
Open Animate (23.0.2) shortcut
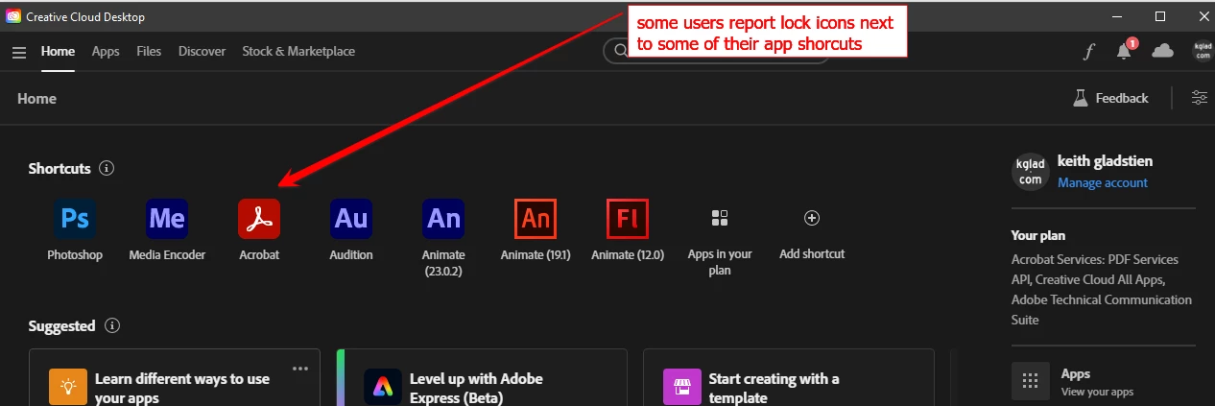coord(443,219)
